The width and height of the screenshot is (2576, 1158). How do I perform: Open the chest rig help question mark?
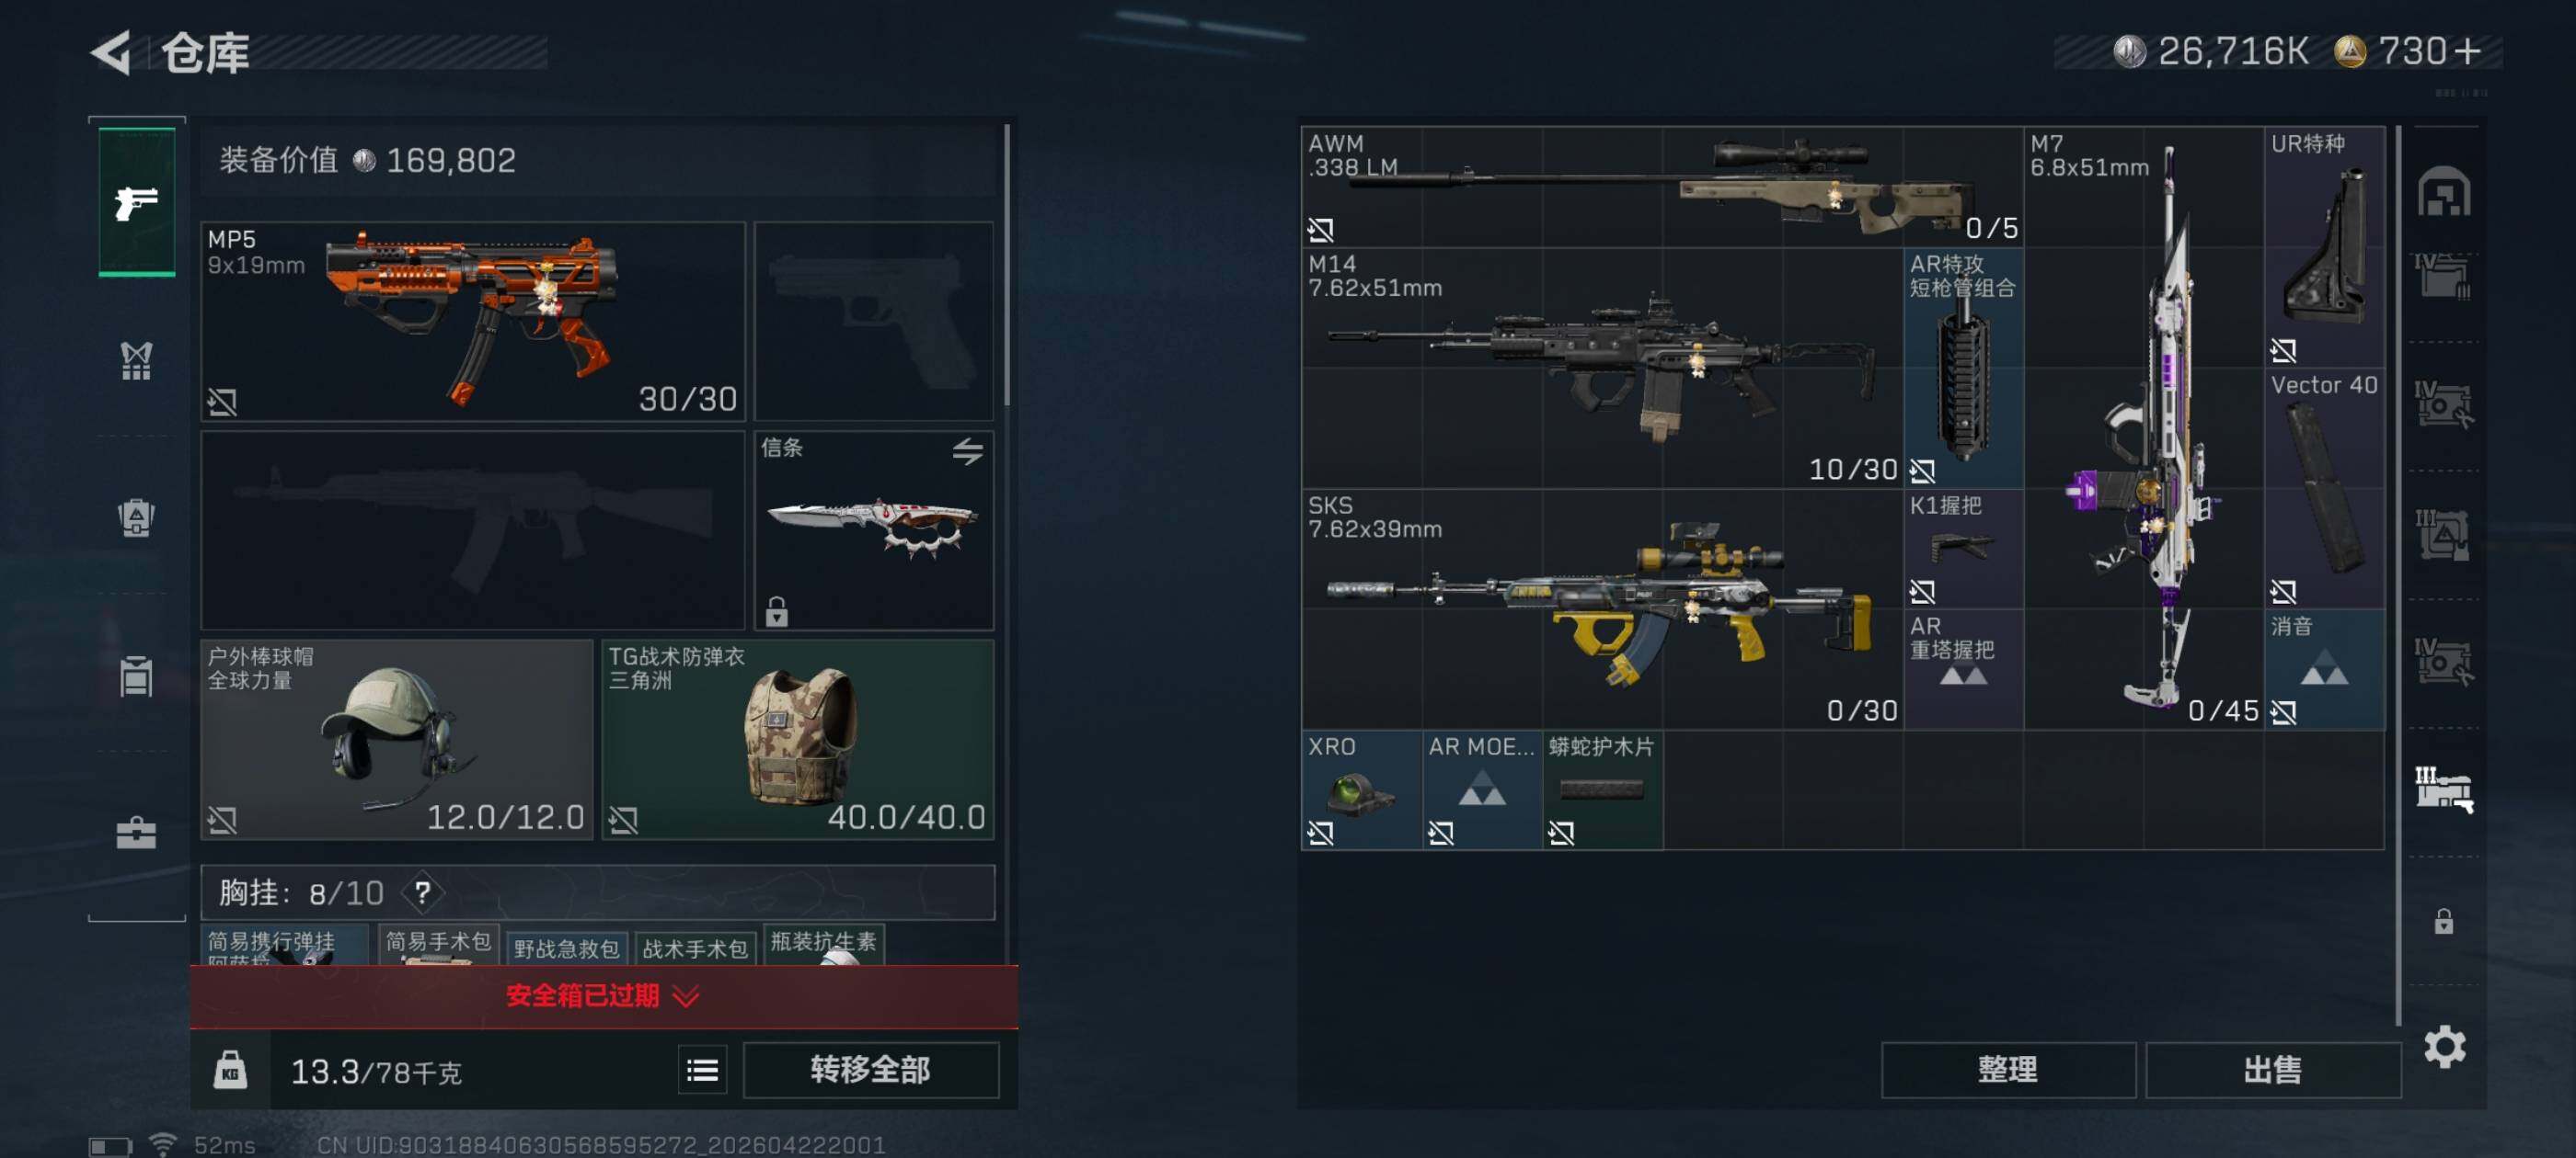pyautogui.click(x=423, y=892)
